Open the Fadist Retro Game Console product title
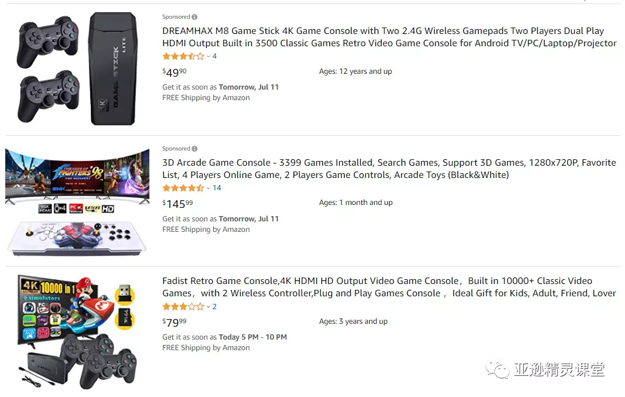This screenshot has height=397, width=625. coord(389,287)
